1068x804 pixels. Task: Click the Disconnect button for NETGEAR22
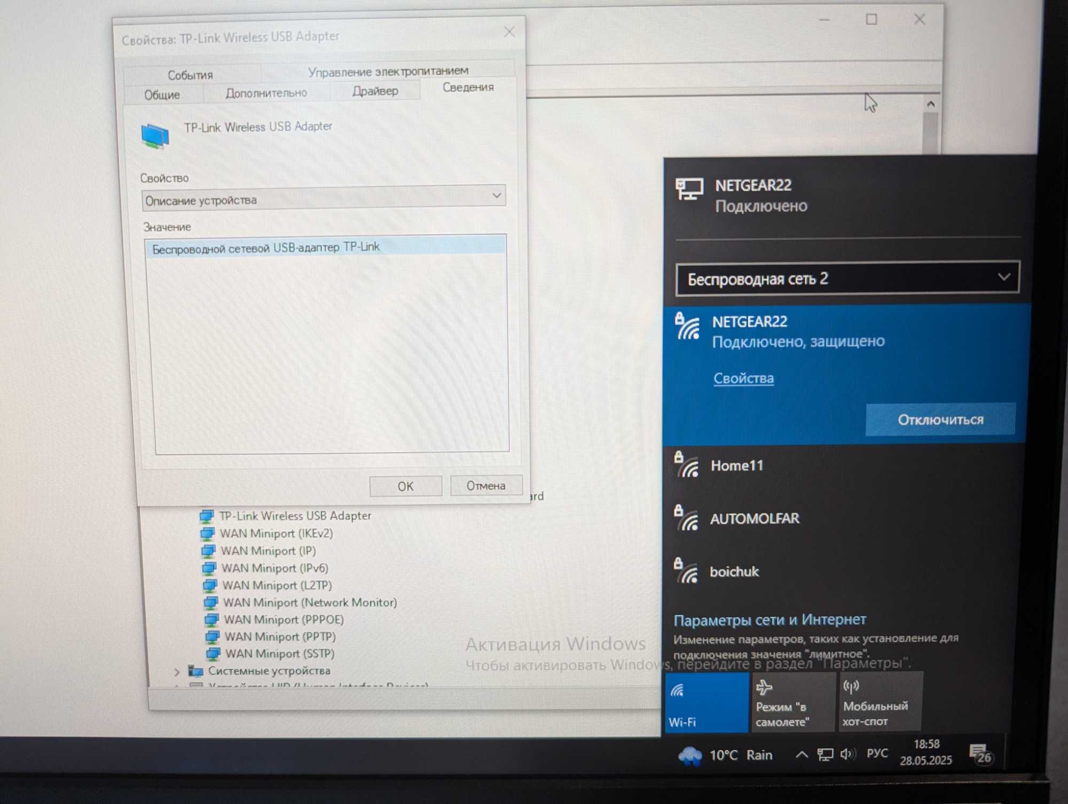tap(940, 420)
